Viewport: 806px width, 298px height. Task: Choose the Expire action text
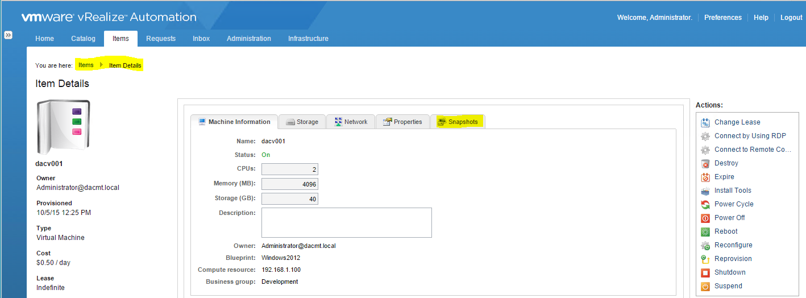[x=725, y=177]
